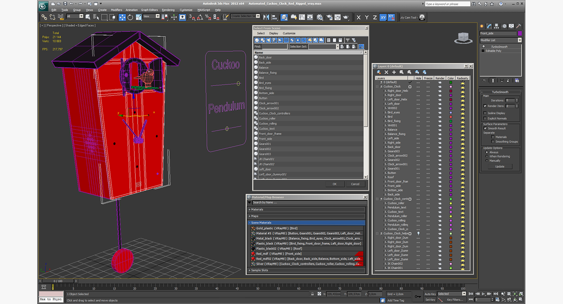
Task: Click the Play Animation button
Action: (x=483, y=294)
